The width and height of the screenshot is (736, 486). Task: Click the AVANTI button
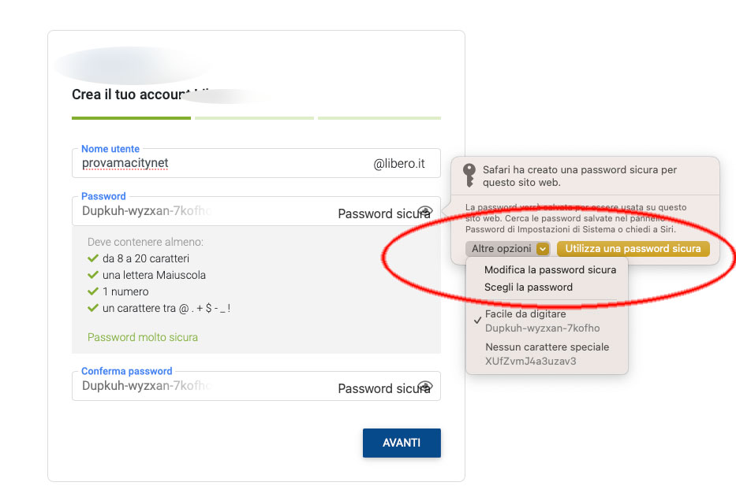pyautogui.click(x=402, y=443)
